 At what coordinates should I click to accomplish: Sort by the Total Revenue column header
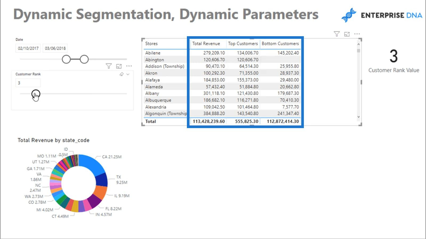coord(206,44)
